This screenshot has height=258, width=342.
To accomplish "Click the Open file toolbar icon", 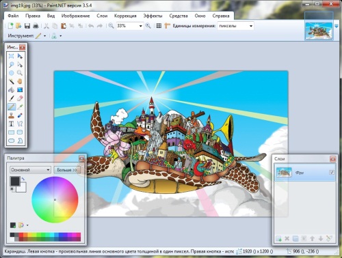I will coord(18,26).
